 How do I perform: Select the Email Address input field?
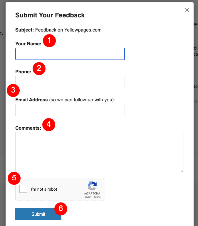(x=70, y=110)
